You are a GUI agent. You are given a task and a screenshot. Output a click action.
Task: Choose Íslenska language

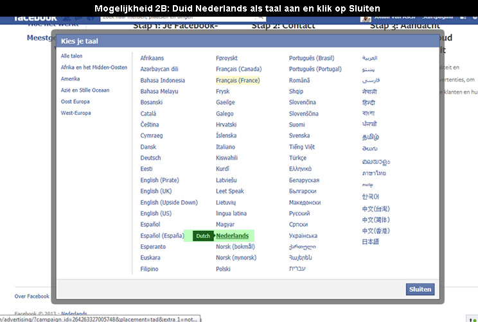coord(226,135)
